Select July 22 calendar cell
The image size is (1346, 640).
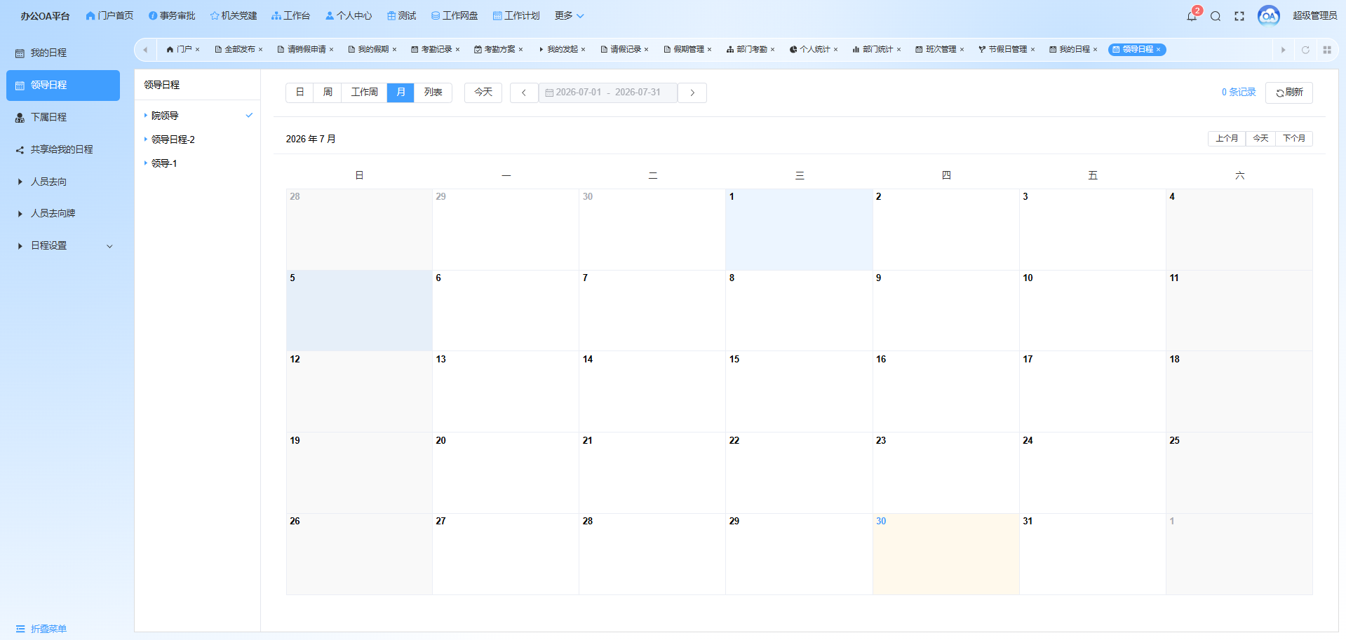(x=799, y=472)
